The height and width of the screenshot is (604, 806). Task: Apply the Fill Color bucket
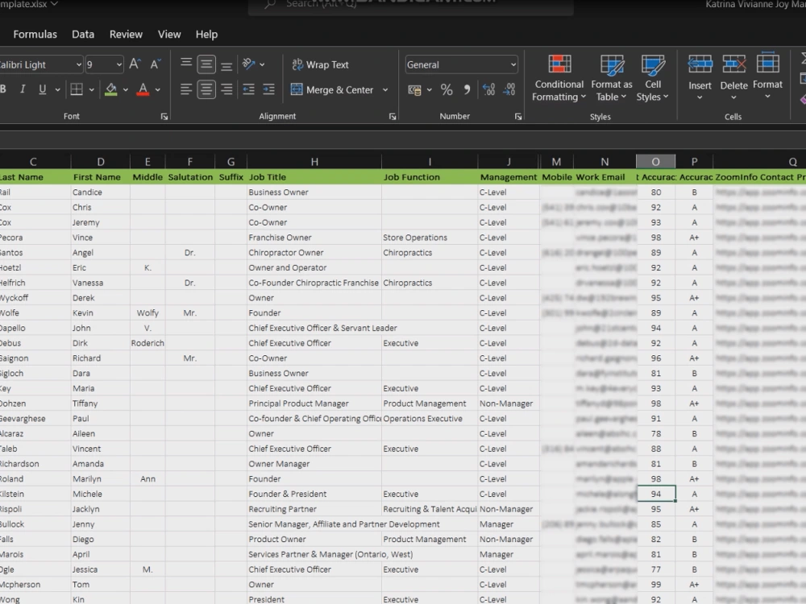tap(110, 89)
